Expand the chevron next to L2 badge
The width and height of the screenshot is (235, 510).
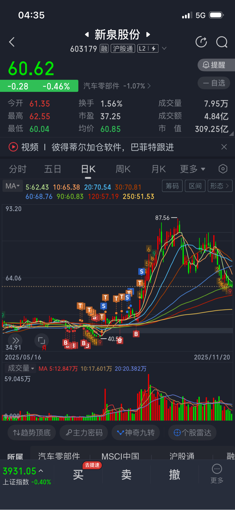[164, 48]
